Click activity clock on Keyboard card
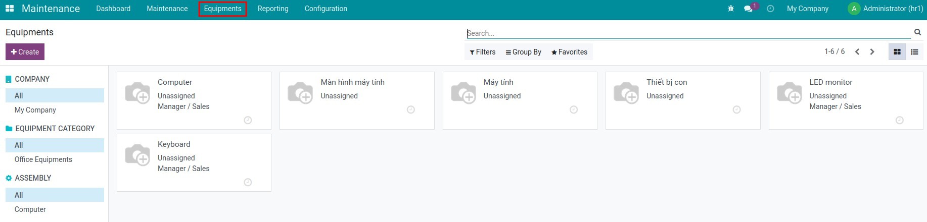 [248, 182]
